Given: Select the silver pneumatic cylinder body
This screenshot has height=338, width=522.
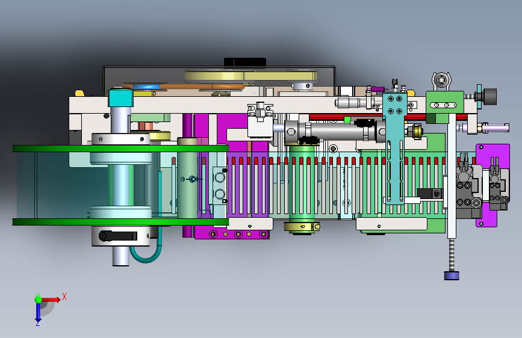Looking at the screenshot, I should (336, 131).
